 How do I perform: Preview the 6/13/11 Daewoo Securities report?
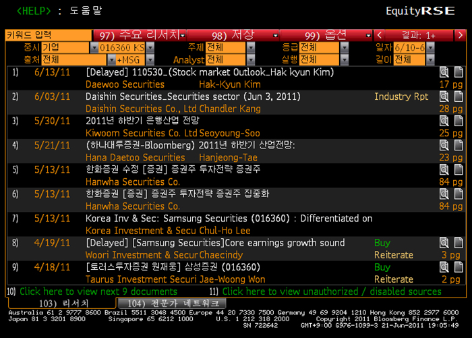coord(444,72)
